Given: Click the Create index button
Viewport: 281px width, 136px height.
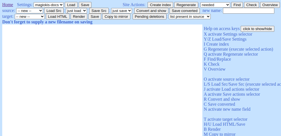Looking at the screenshot, I should point(160,5).
